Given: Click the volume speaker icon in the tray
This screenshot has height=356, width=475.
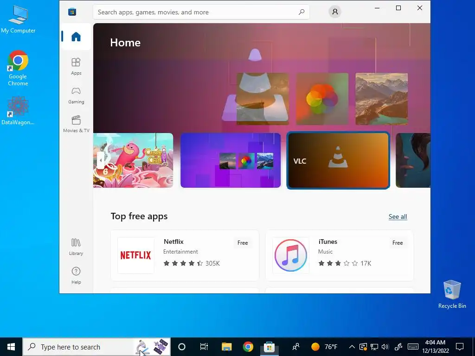Looking at the screenshot, I should click(x=385, y=347).
